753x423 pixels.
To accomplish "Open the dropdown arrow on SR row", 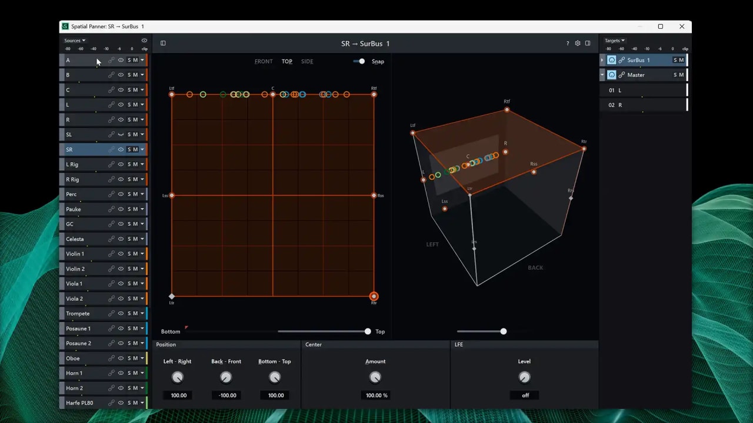I will tap(142, 149).
